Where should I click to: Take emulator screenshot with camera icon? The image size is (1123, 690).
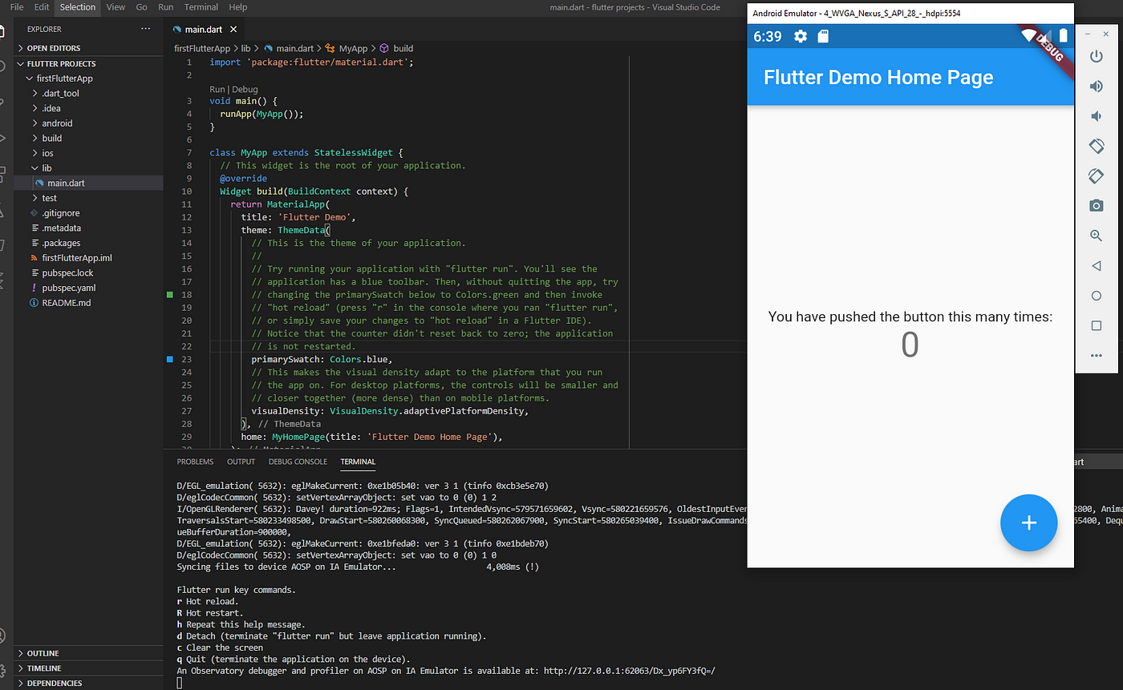1096,206
